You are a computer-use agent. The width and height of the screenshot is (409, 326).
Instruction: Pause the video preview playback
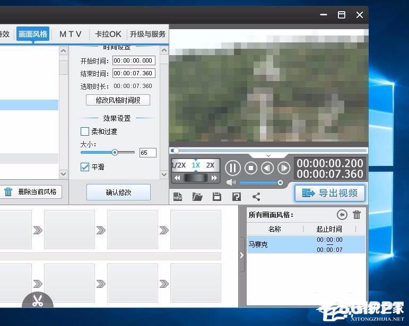(233, 168)
